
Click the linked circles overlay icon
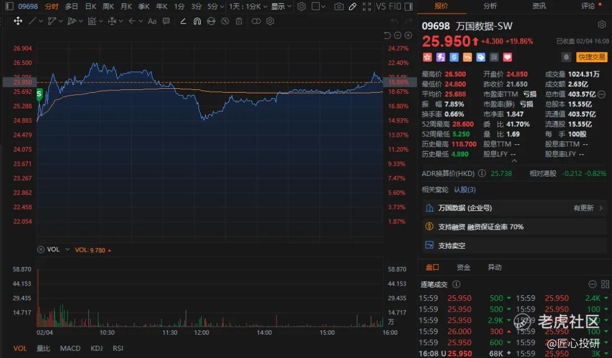click(x=256, y=21)
